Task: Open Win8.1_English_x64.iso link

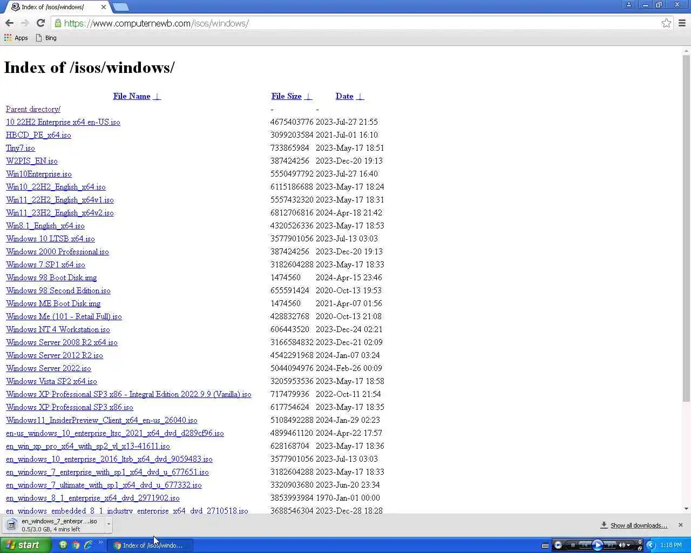Action: coord(45,226)
